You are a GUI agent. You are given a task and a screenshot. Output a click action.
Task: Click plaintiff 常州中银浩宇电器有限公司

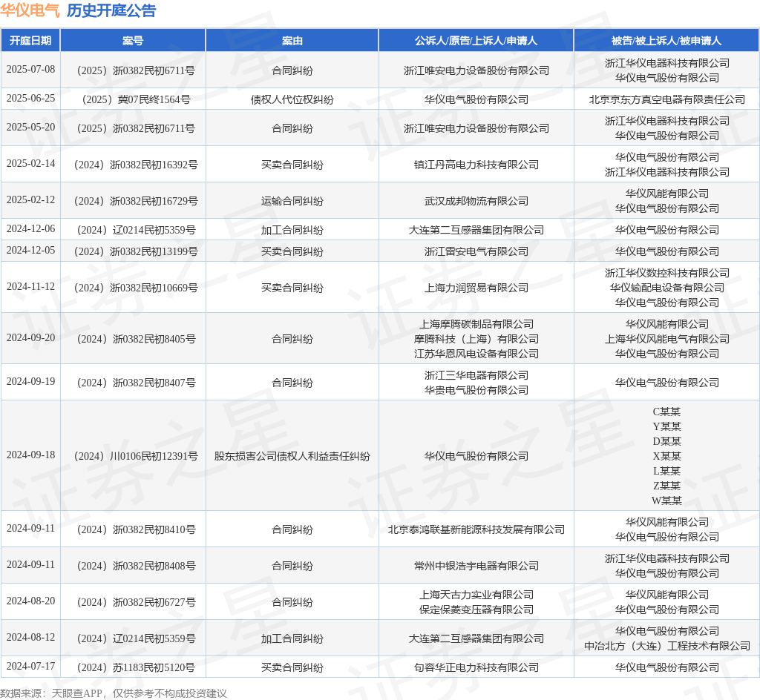pos(476,566)
